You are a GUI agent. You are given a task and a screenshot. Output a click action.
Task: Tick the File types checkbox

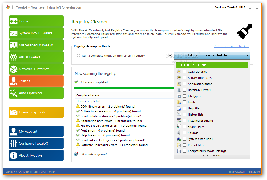point(184,96)
